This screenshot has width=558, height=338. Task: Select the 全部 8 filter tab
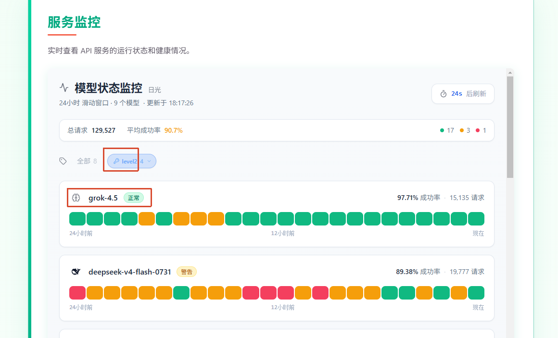[x=87, y=161]
